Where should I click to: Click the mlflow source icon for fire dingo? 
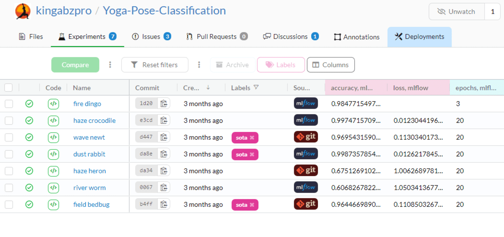pyautogui.click(x=306, y=103)
